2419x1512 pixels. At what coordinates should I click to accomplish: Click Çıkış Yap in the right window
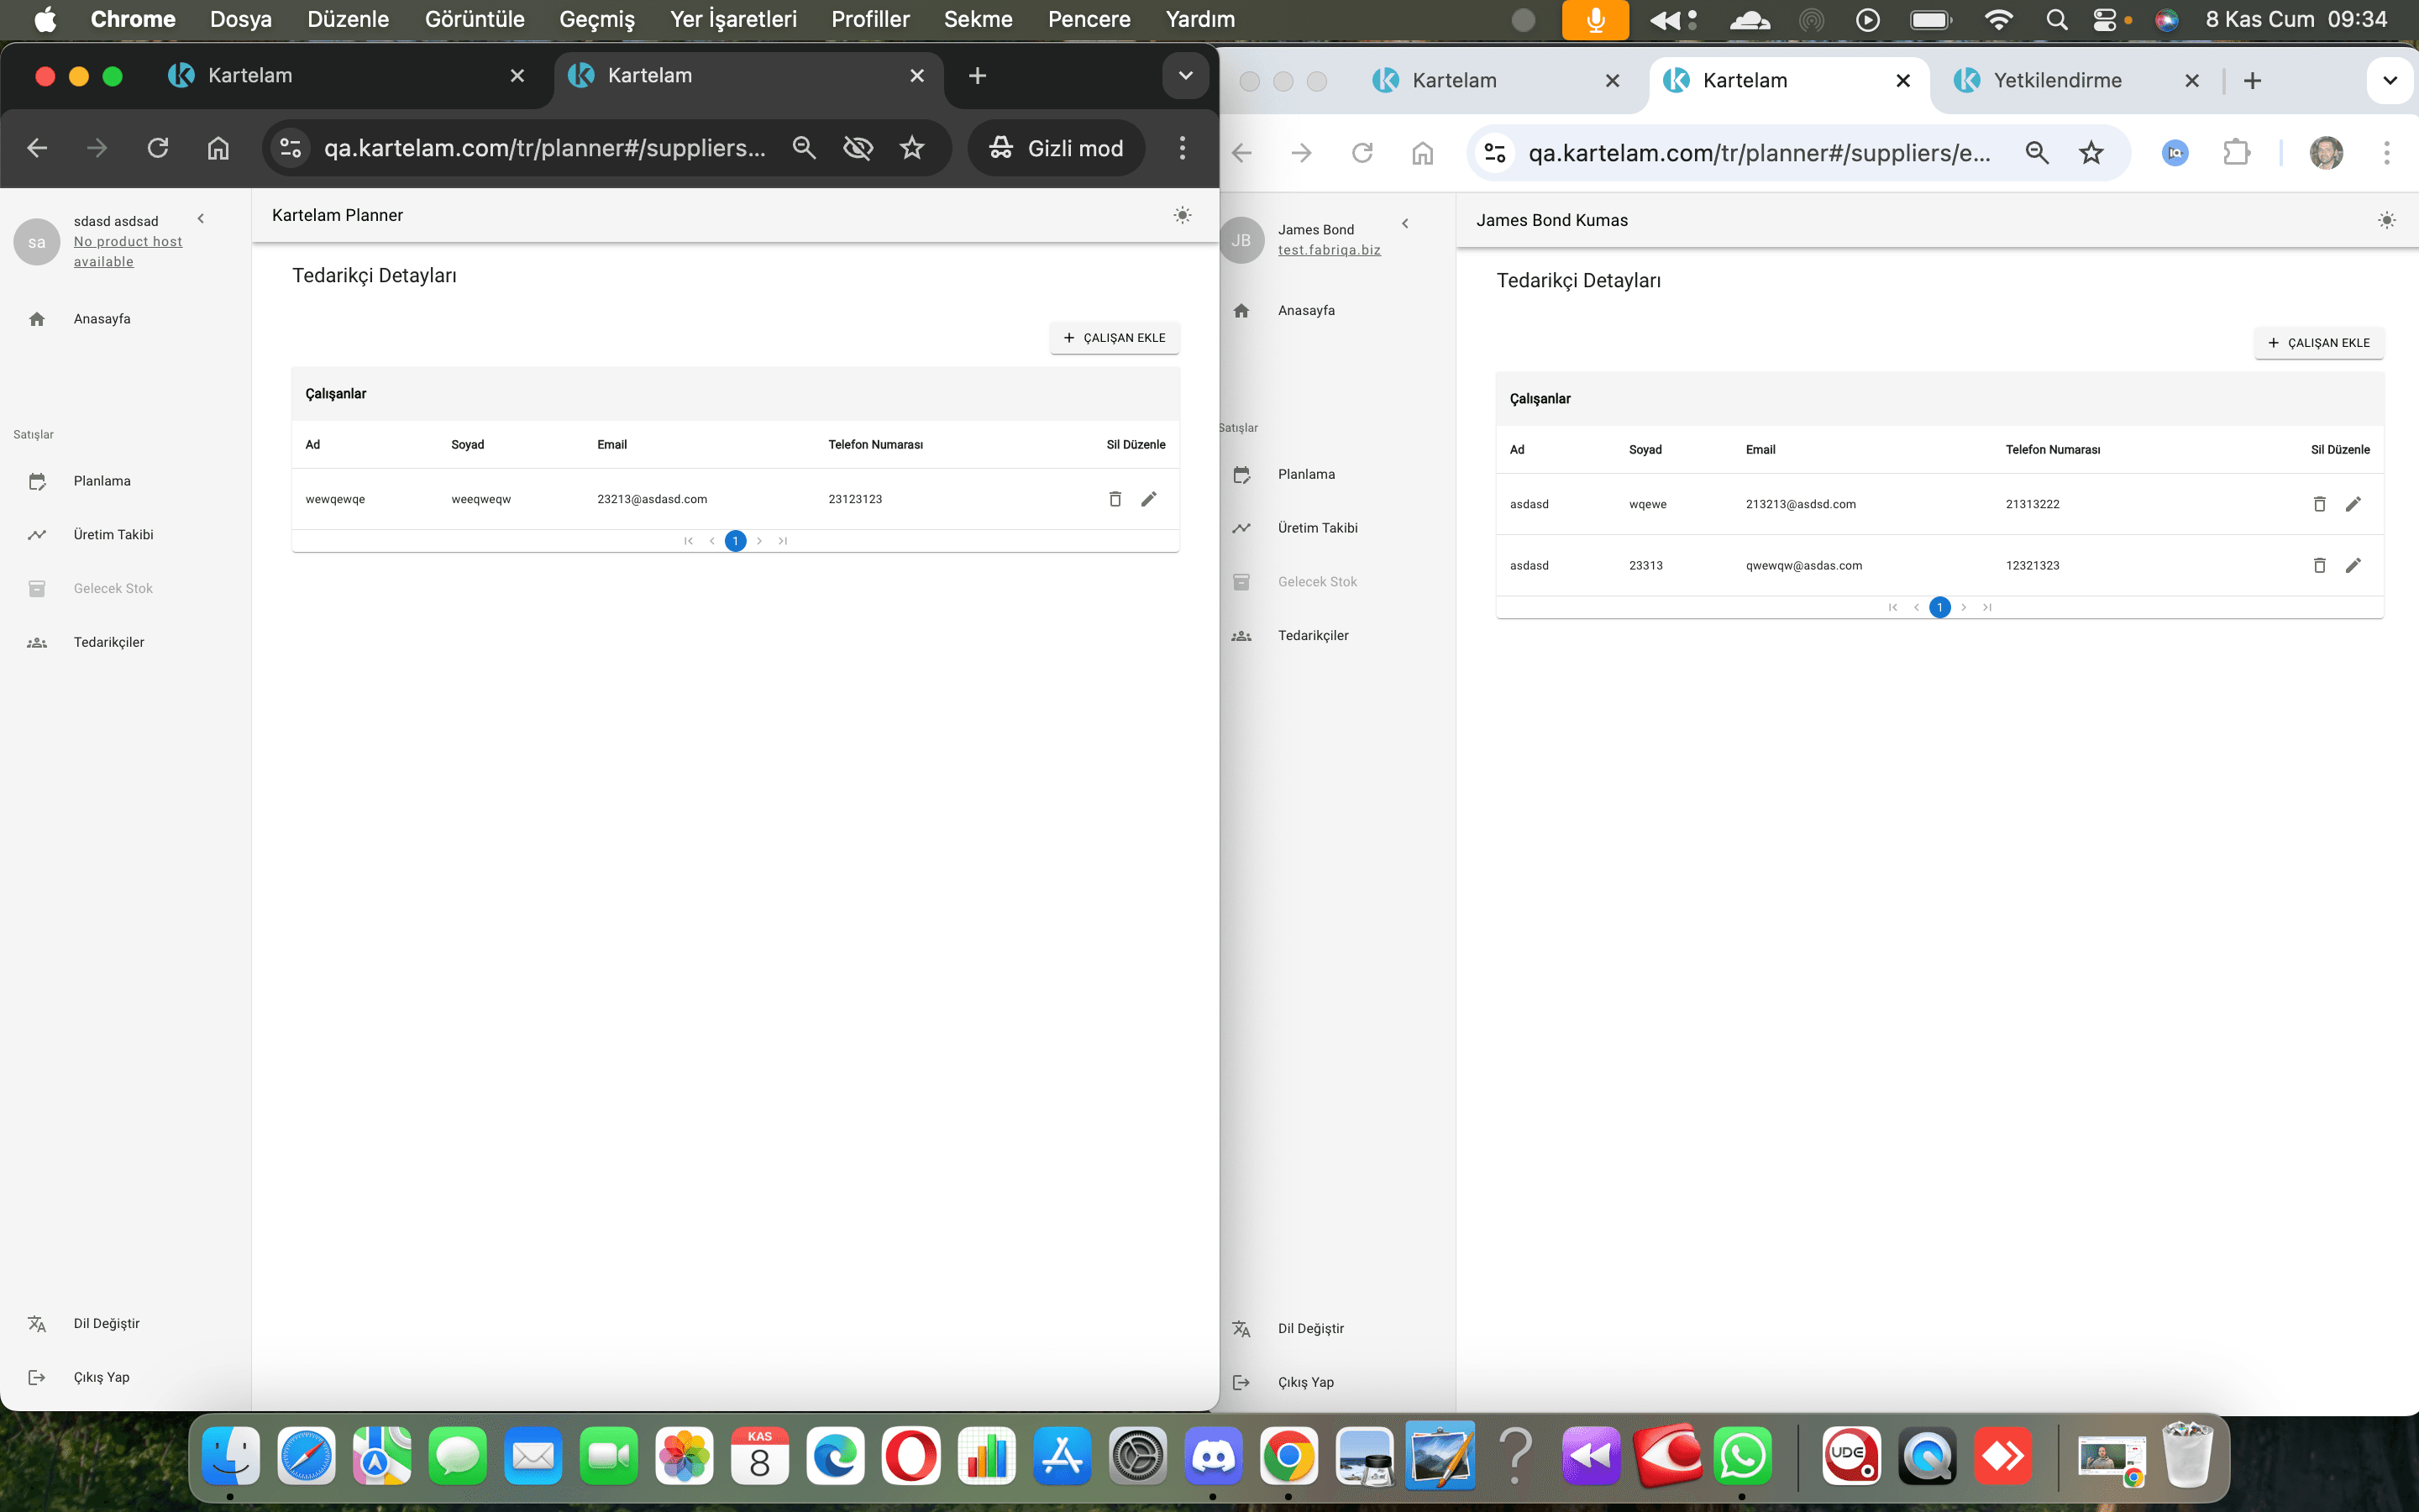click(1305, 1382)
